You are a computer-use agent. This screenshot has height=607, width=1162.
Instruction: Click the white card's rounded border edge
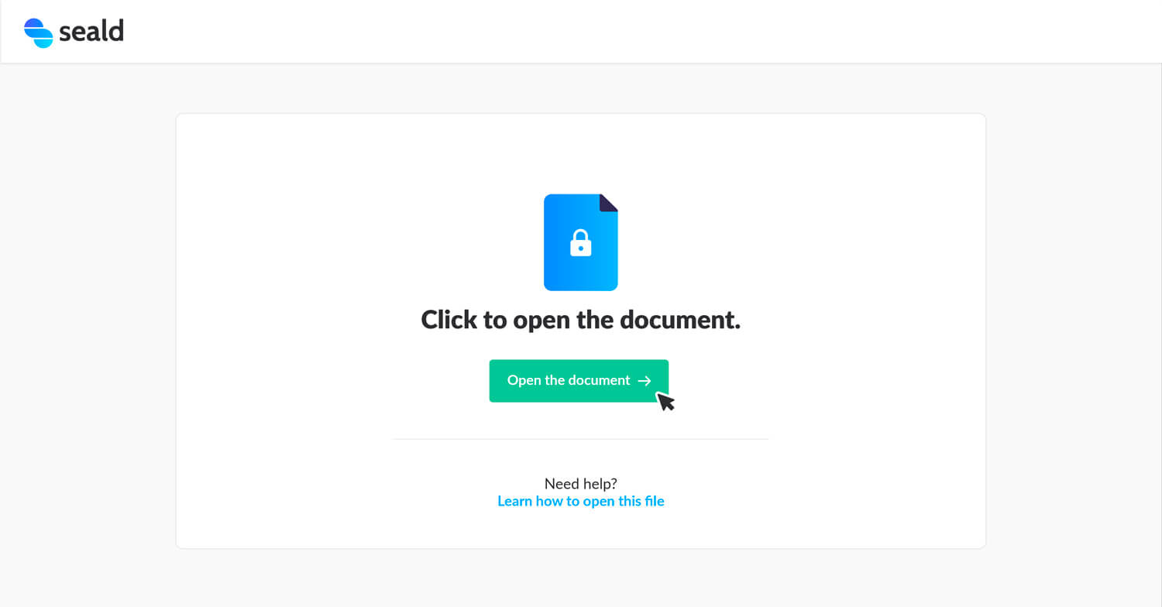(176, 331)
